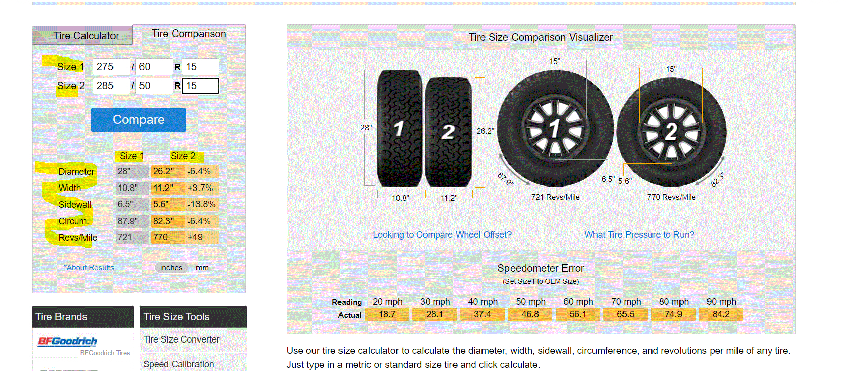Open the About Results link
The image size is (850, 371).
pos(89,268)
